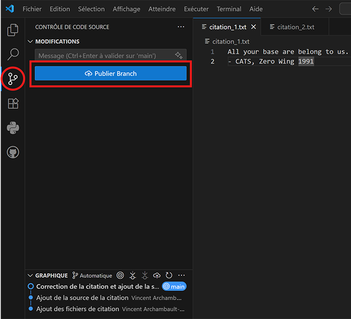Open the Automatique branch selector
This screenshot has height=319, width=351.
92,275
